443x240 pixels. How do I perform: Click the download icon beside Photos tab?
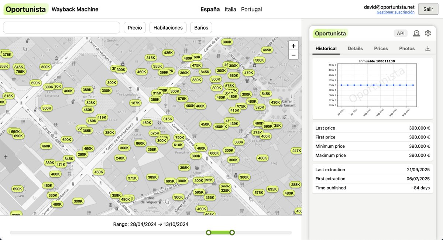coord(428,48)
